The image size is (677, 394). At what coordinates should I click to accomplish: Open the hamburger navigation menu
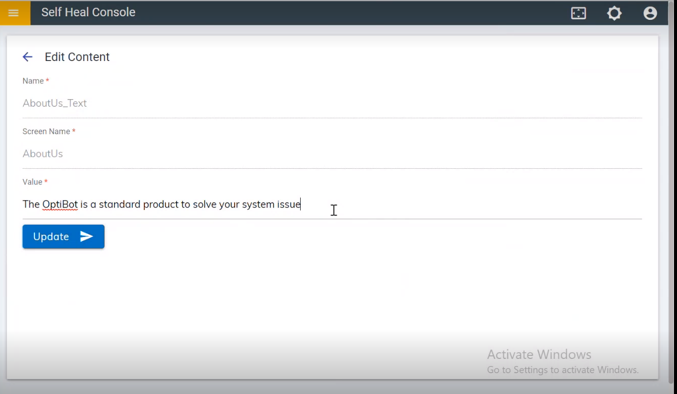tap(14, 13)
